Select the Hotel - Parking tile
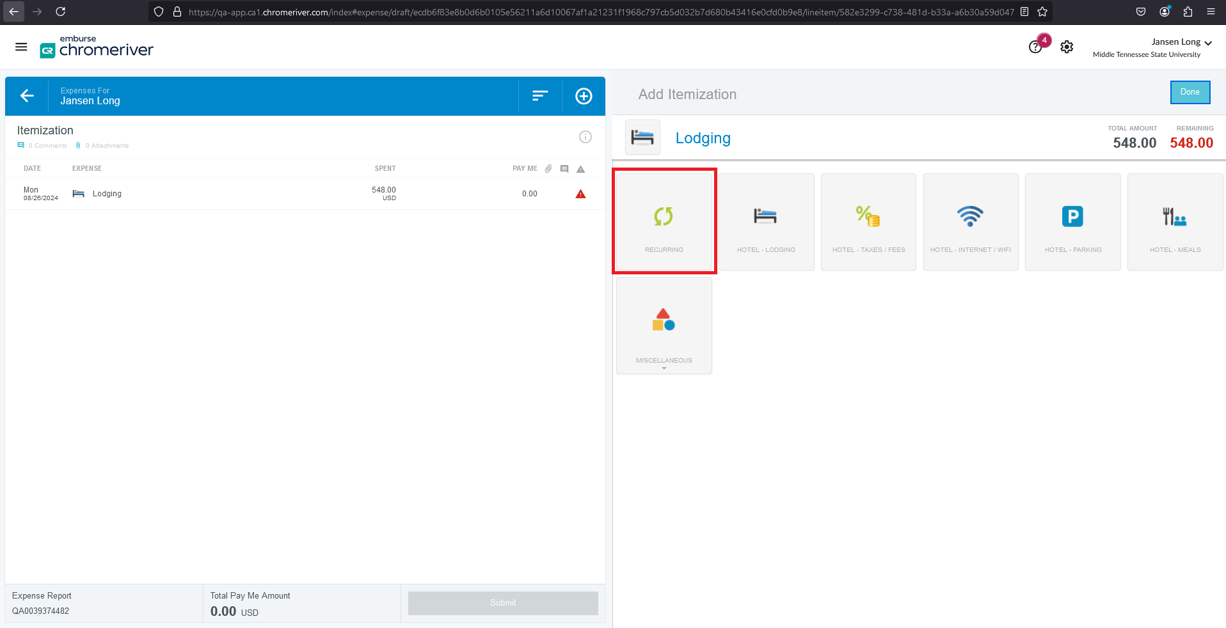 (x=1072, y=221)
